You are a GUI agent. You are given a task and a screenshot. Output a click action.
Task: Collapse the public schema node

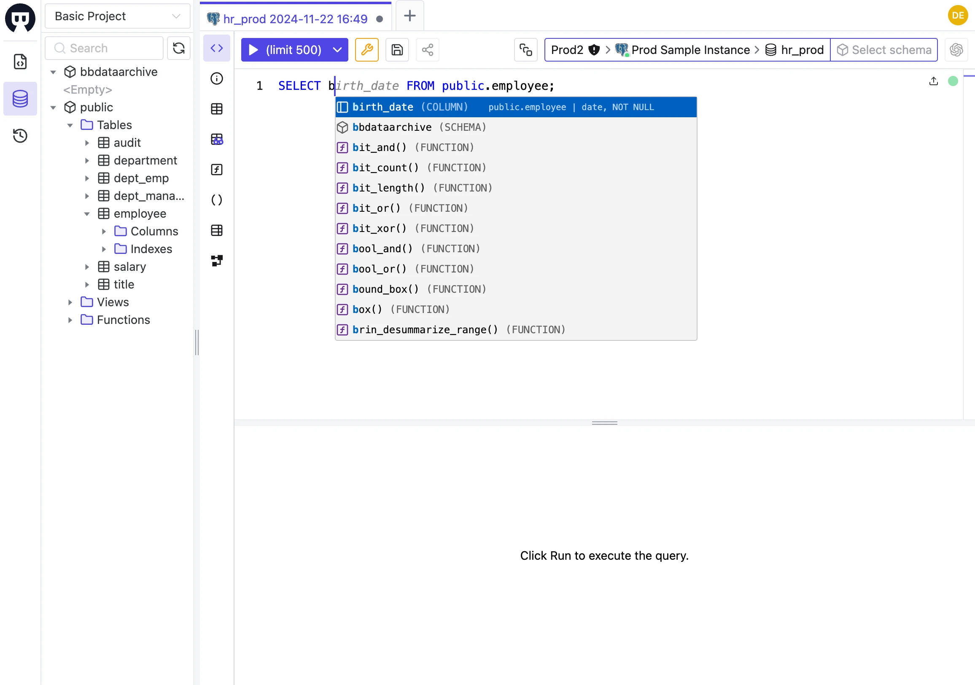pos(53,108)
